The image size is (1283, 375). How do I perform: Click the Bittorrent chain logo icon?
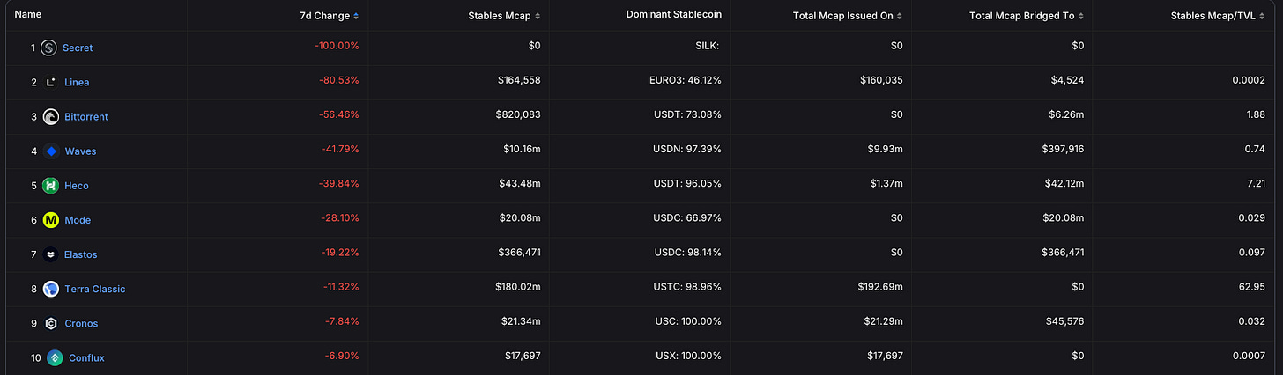51,116
